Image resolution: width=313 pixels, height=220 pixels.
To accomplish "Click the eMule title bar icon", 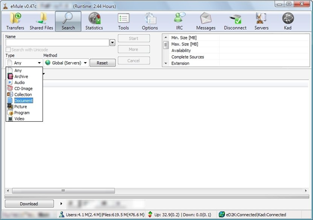I will 5,6.
